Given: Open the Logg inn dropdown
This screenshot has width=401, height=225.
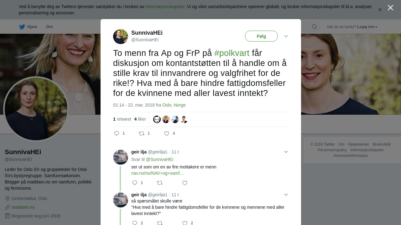Looking at the screenshot, I should 367,27.
